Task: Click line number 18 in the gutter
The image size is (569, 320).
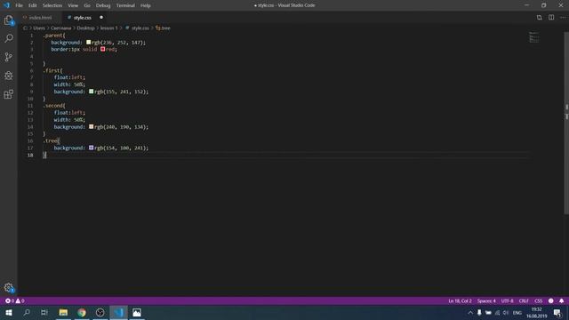Action: click(x=30, y=155)
